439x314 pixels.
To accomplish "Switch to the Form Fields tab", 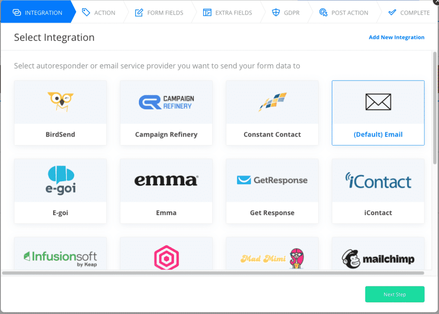I will click(x=159, y=12).
